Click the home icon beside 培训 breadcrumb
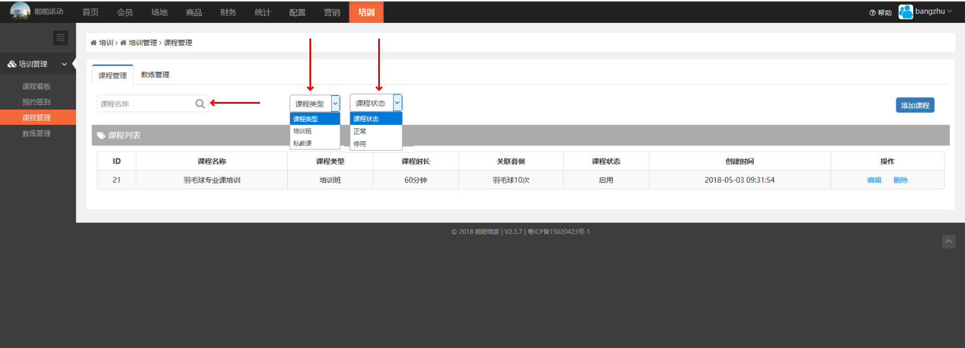965x348 pixels. pos(93,43)
